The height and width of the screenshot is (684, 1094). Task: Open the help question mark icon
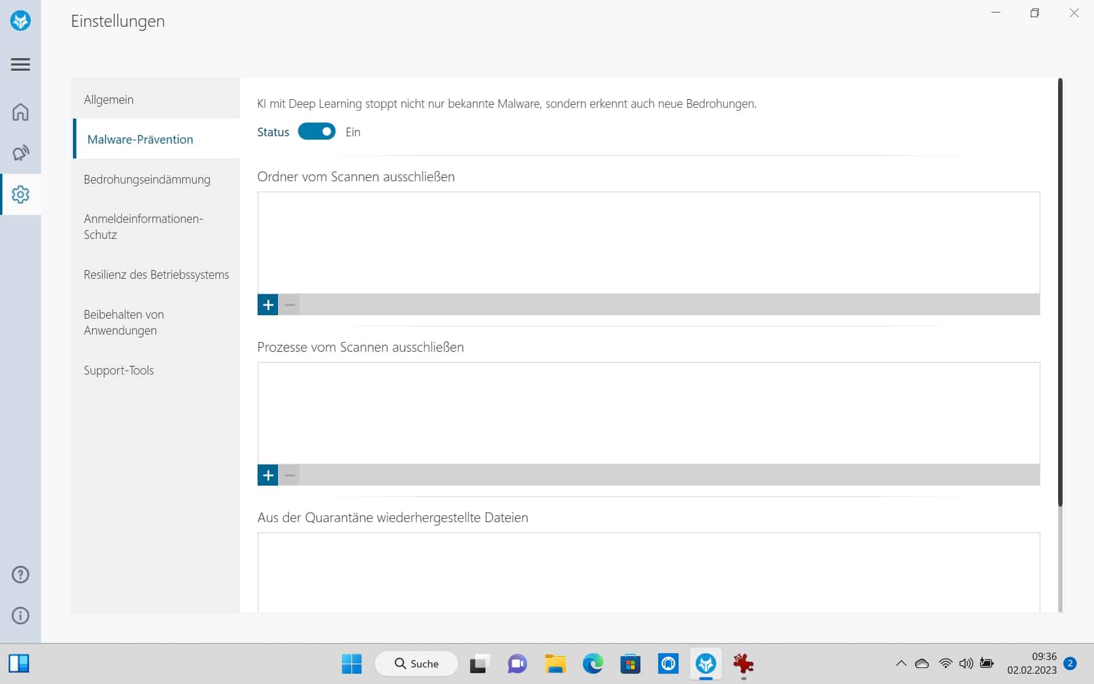coord(21,575)
